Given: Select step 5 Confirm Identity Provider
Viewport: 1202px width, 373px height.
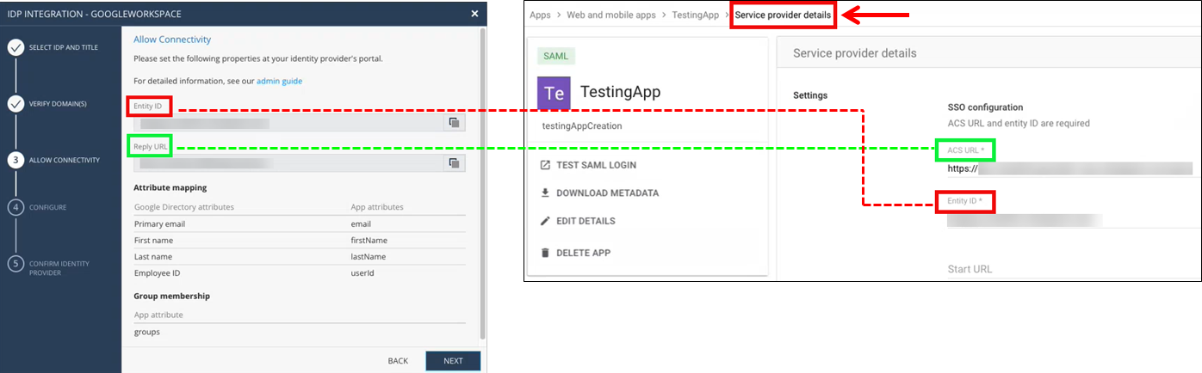Looking at the screenshot, I should point(15,264).
